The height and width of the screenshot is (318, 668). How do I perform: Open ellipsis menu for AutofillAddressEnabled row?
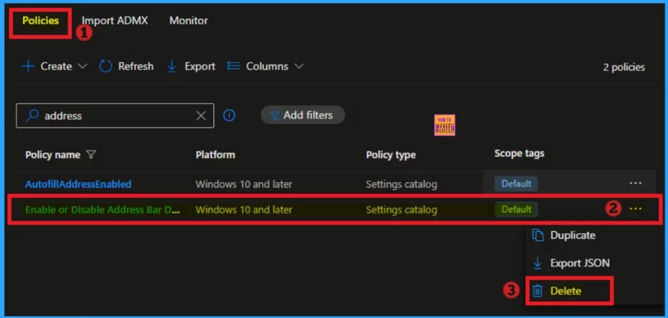pyautogui.click(x=635, y=183)
